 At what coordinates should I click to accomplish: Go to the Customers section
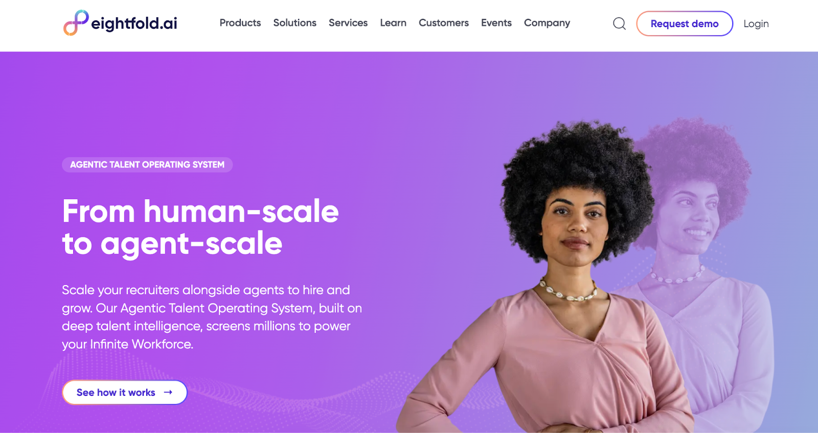tap(444, 23)
